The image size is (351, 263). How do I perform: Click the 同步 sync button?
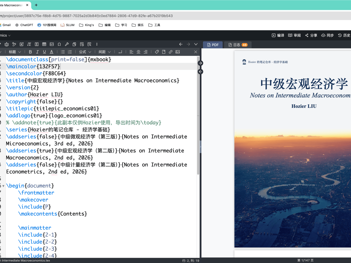[x=327, y=35]
